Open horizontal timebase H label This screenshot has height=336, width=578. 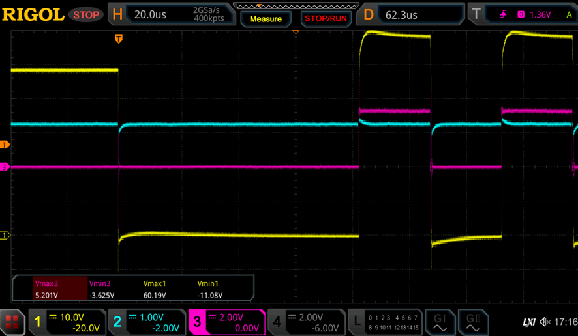point(117,15)
